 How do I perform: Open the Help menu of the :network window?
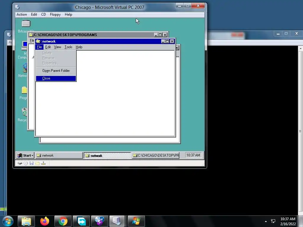[79, 47]
